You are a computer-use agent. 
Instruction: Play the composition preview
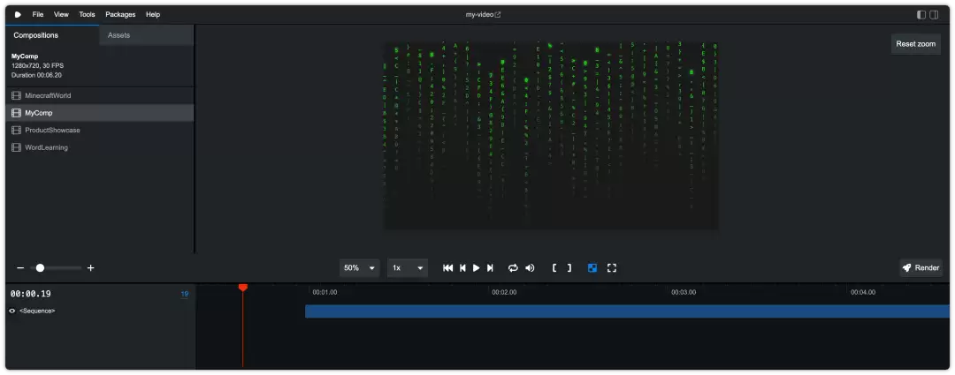click(x=477, y=268)
